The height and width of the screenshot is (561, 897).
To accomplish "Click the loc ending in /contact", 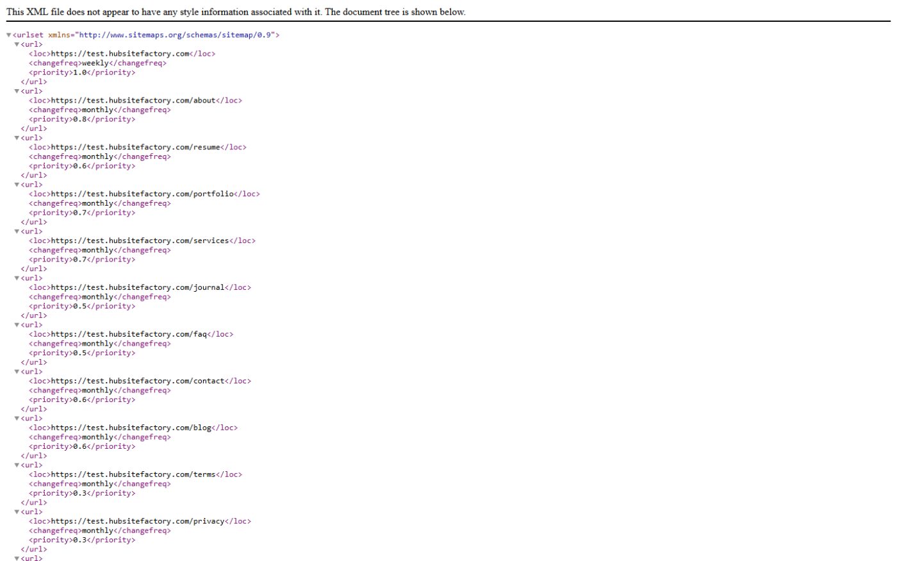I will tap(140, 381).
